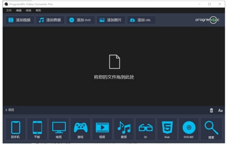The height and width of the screenshot is (147, 231).
Task: Select the Web HTML5 output category
Action: pos(167,129)
